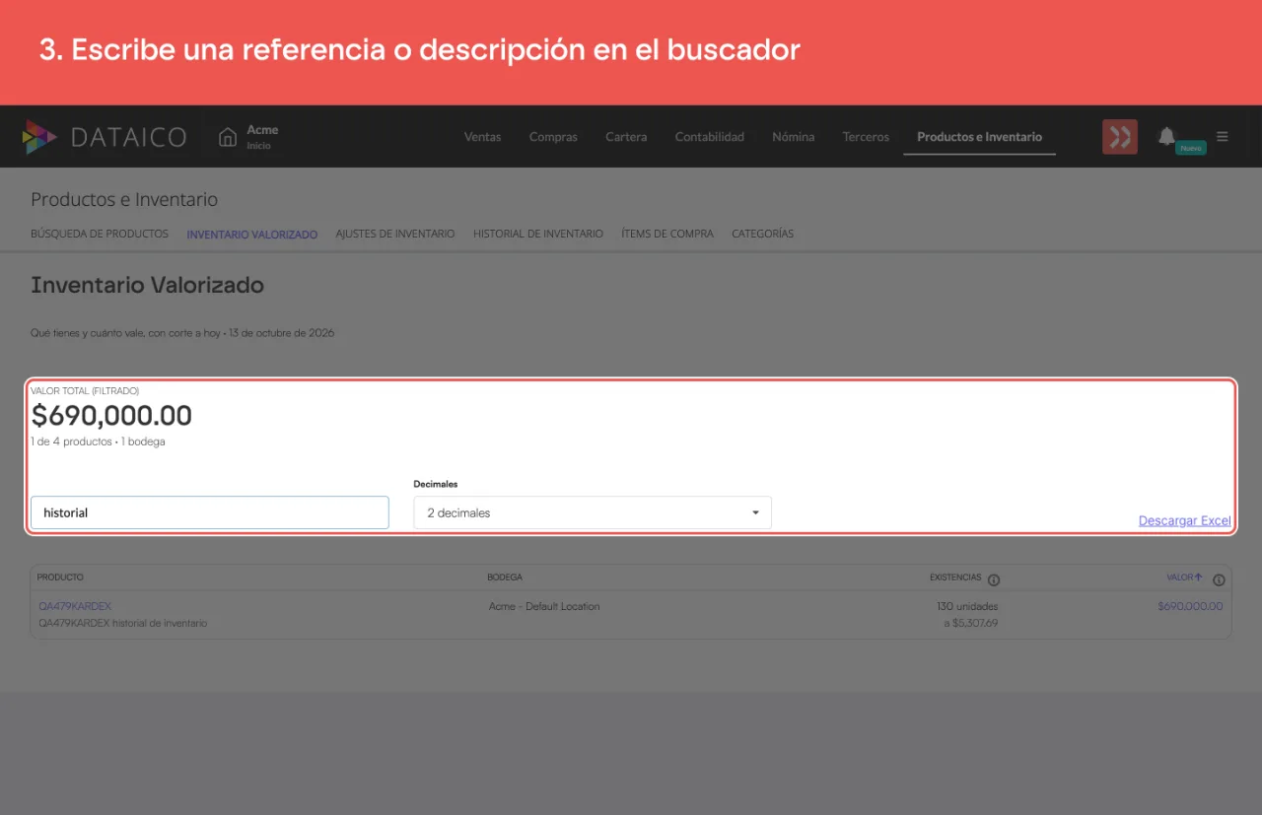Open the Terceros menu

866,137
